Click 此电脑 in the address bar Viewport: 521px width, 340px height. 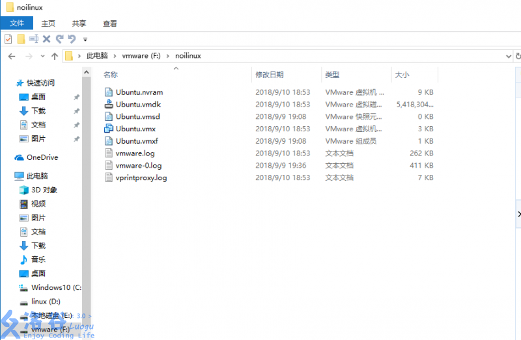click(97, 56)
